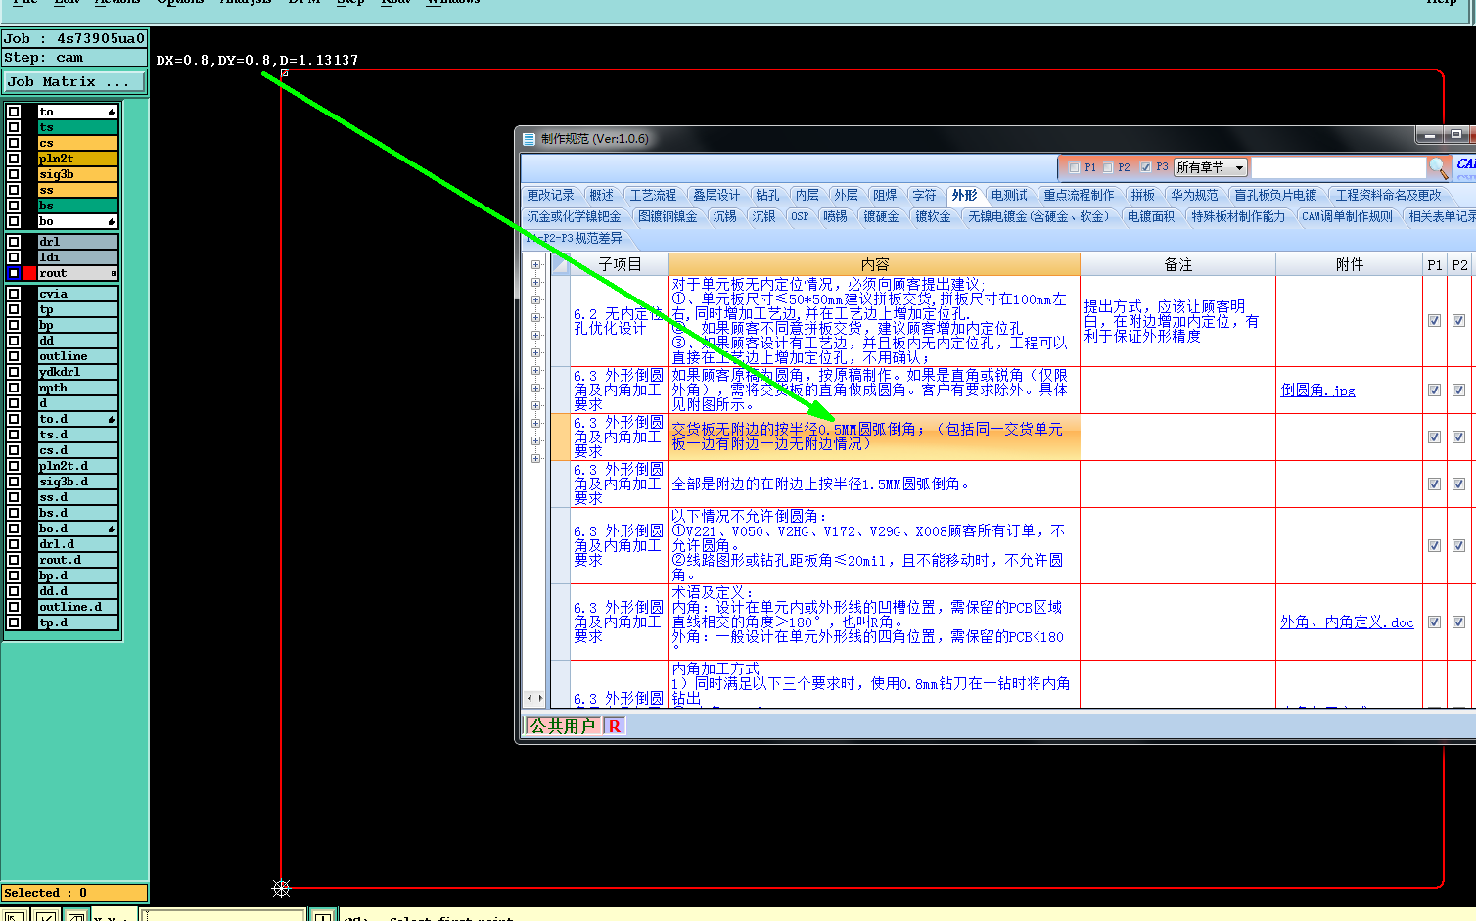Click the magnifier search icon in spec window
The width and height of the screenshot is (1476, 921).
pos(1437,167)
